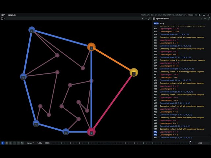The width and height of the screenshot is (211, 158).
Task: Maximize the Algorithm Steps view
Action: click(x=209, y=19)
